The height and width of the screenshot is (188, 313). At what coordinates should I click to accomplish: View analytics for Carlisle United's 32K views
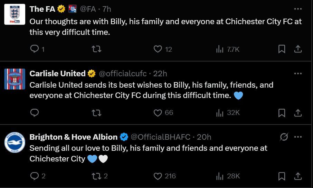(227, 113)
